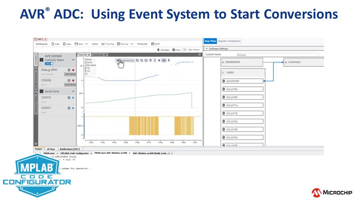Stop Debug GPIO capture
This screenshot has height=201, width=358.
click(x=73, y=70)
